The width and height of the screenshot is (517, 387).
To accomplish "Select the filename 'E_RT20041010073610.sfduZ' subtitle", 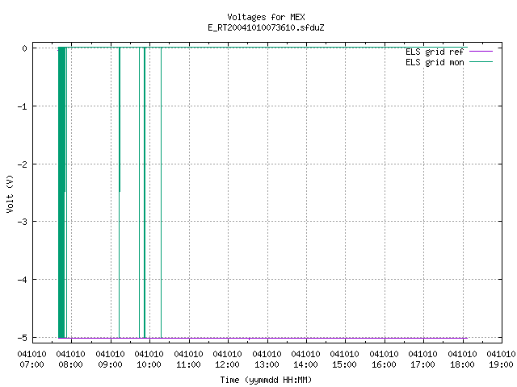I will [x=266, y=27].
